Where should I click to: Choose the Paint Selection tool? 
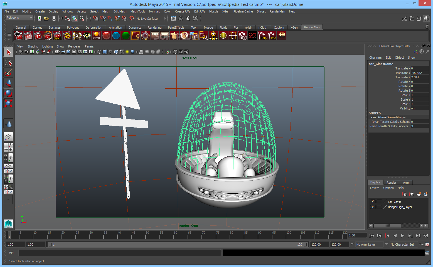pyautogui.click(x=8, y=73)
